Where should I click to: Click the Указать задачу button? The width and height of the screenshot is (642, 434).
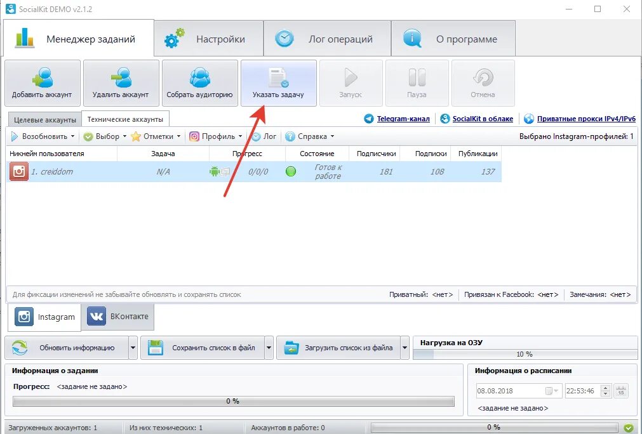pos(278,83)
